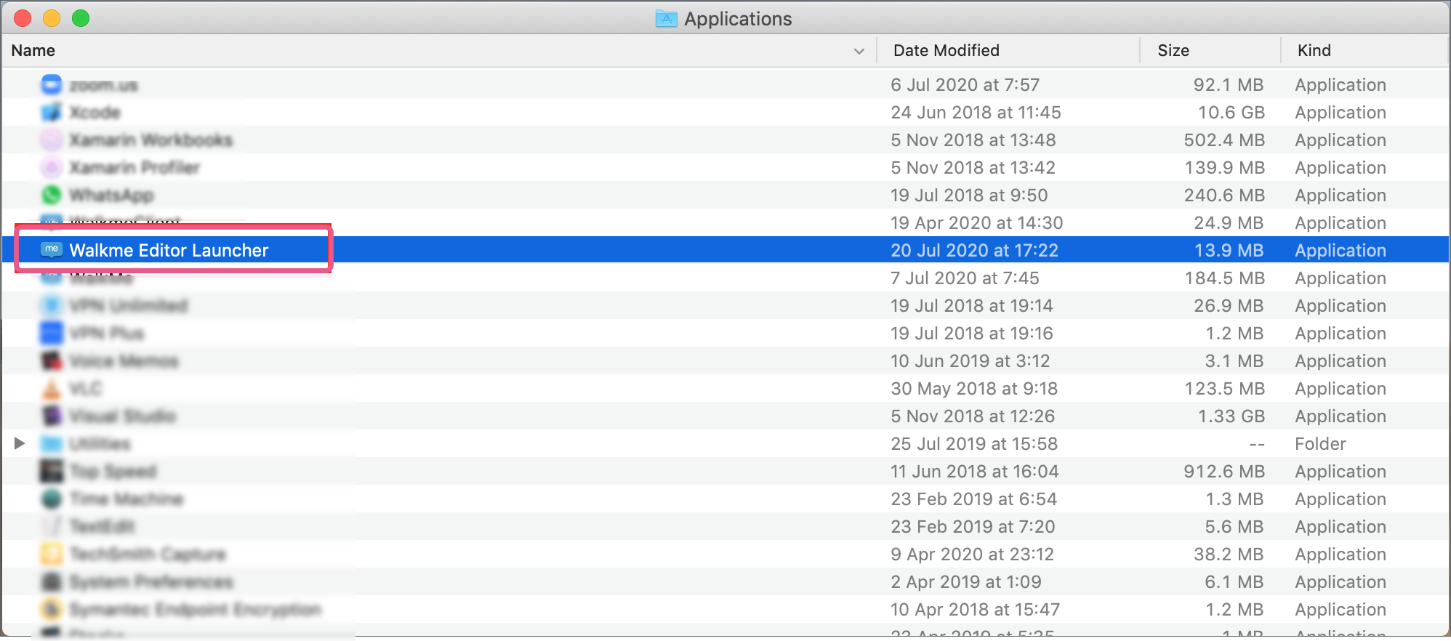
Task: Click the date 6 Jul 2020 at 7:57
Action: pos(965,85)
